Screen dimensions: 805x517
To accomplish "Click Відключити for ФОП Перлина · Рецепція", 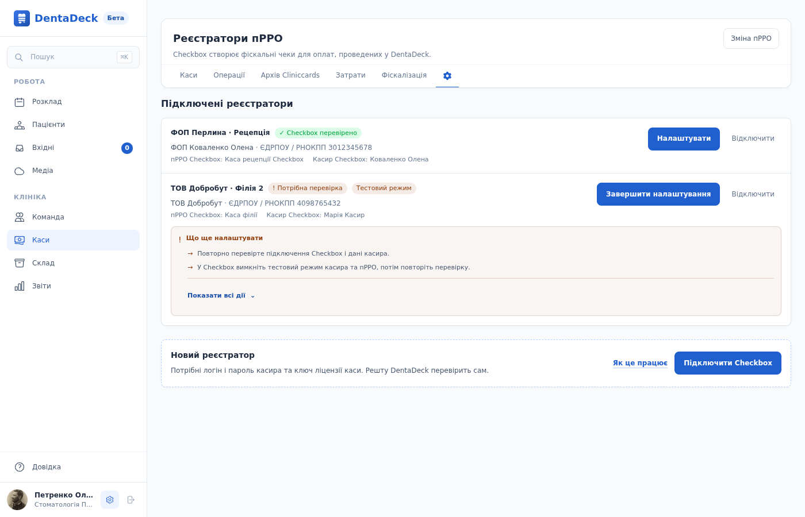I will (753, 139).
